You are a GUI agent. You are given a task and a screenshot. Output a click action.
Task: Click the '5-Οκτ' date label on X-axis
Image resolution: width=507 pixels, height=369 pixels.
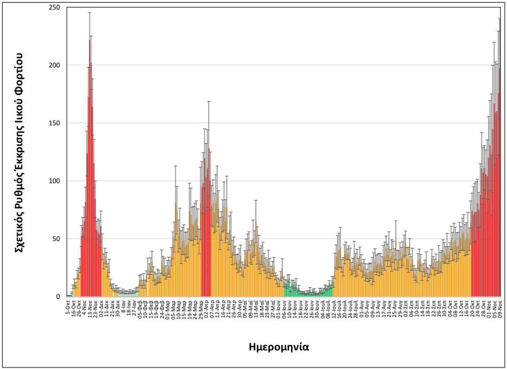click(69, 307)
